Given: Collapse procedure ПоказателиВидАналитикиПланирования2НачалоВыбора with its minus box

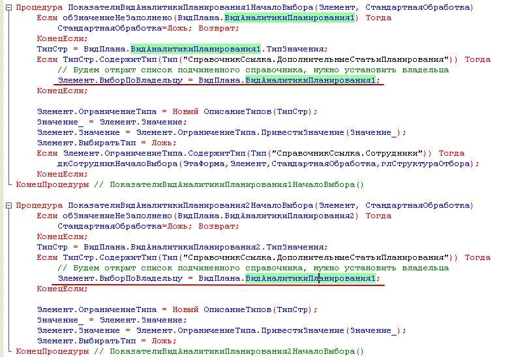Looking at the screenshot, I should coord(9,205).
